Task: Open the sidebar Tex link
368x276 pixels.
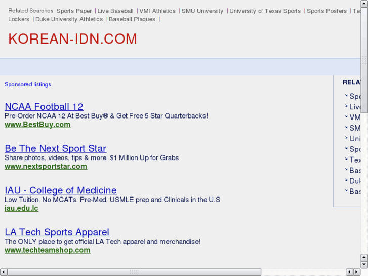Action: [x=355, y=160]
